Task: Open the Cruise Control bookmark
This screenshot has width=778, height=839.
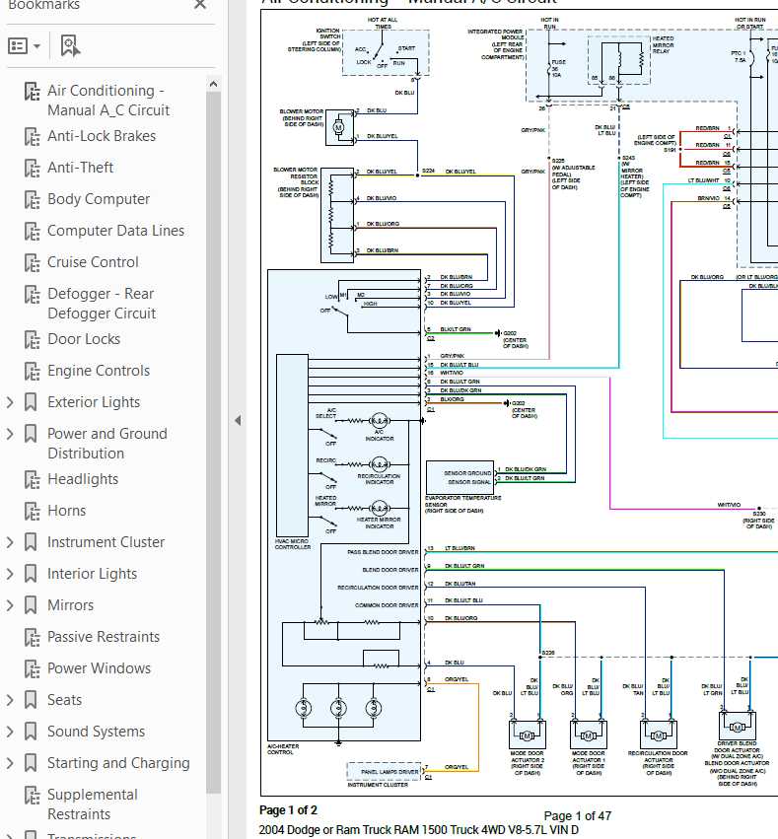Action: pyautogui.click(x=93, y=262)
